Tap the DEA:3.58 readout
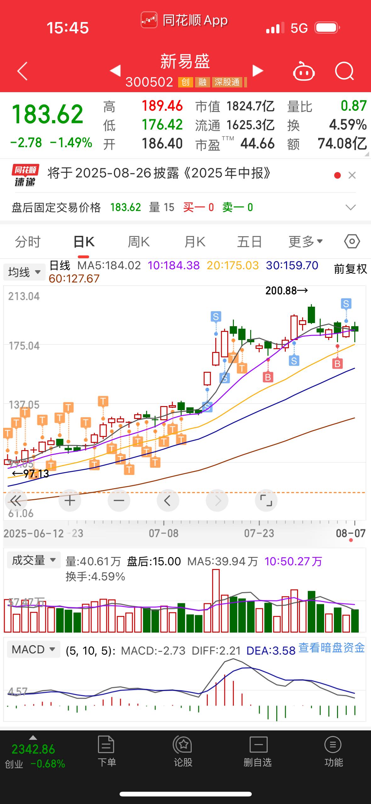Viewport: 371px width, 804px height. 271,650
